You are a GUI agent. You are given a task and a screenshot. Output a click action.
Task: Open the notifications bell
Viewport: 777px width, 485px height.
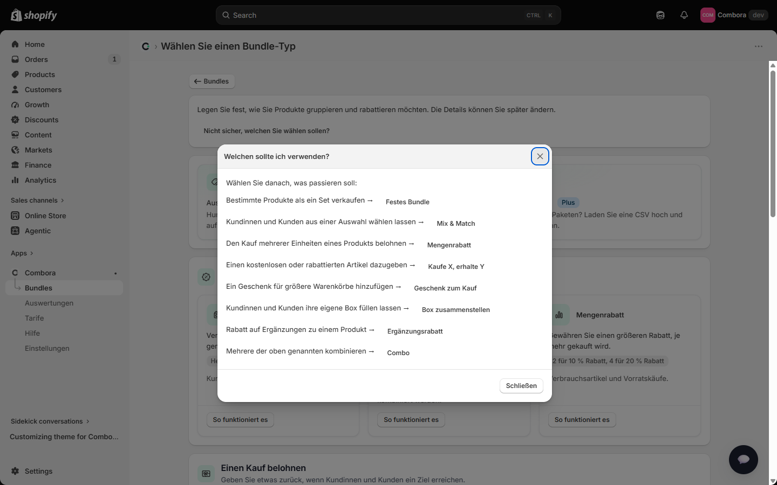point(684,15)
